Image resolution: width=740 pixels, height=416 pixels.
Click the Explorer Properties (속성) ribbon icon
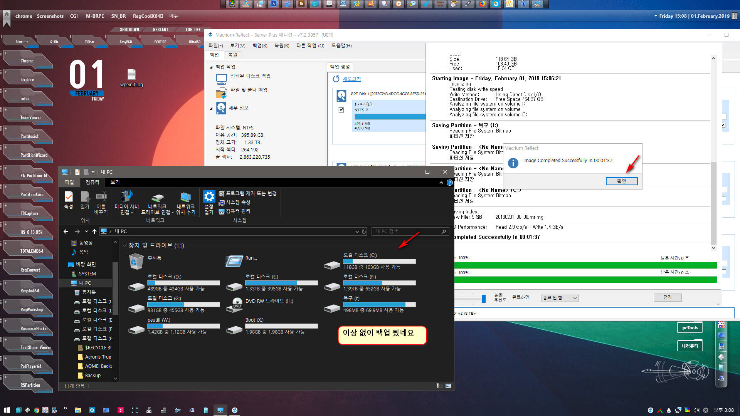(x=69, y=197)
